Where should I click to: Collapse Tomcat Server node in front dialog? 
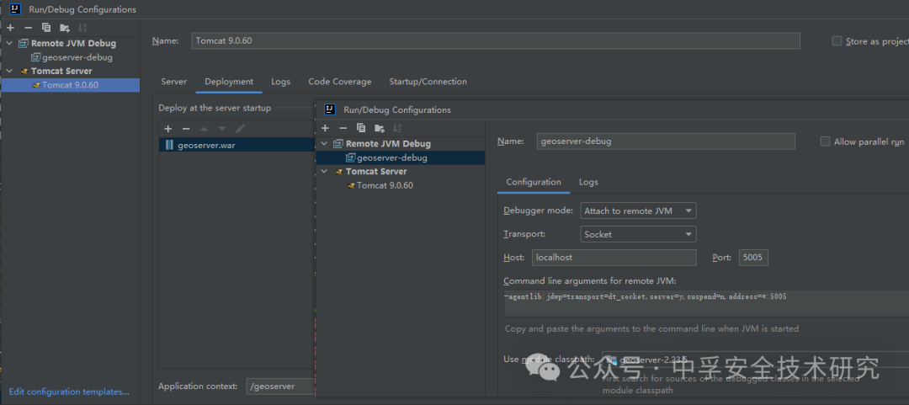coord(324,172)
